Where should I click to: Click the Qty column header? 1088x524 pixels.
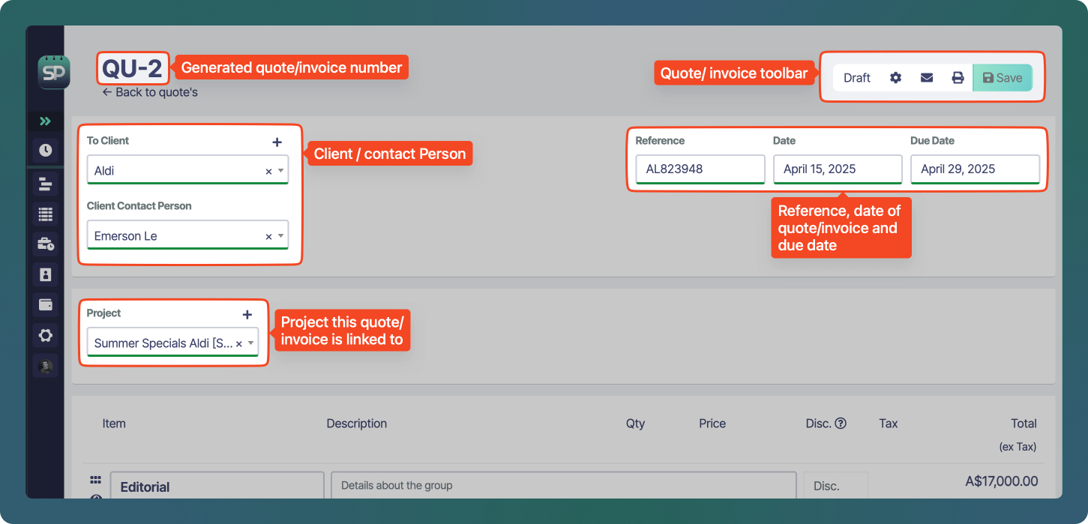[x=635, y=424]
